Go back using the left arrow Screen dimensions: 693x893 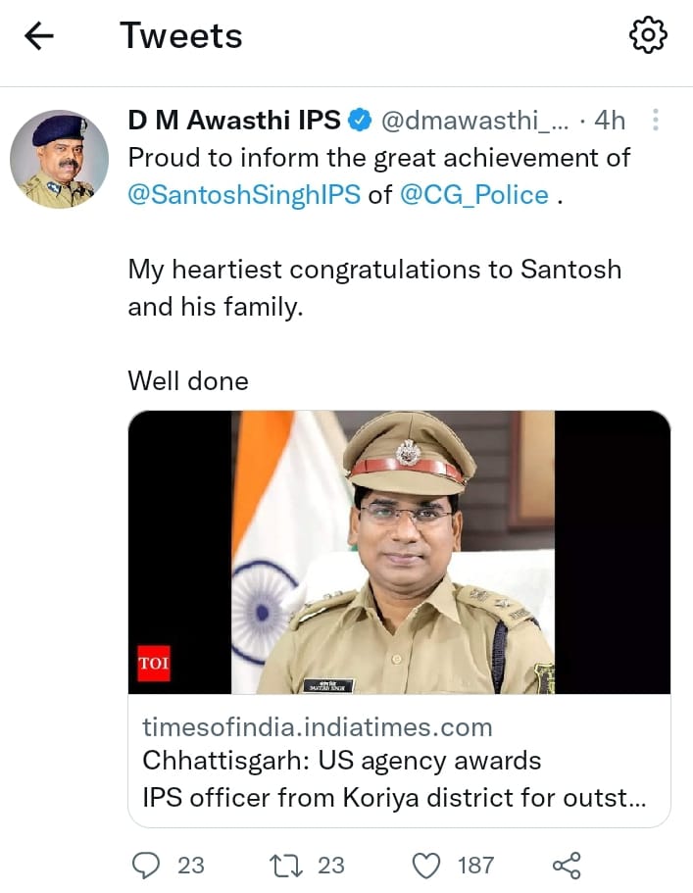[x=38, y=36]
